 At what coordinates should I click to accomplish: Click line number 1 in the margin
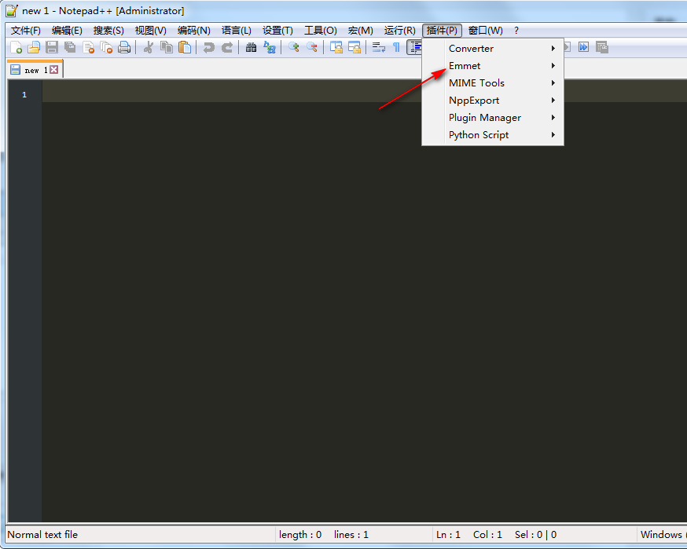point(24,94)
